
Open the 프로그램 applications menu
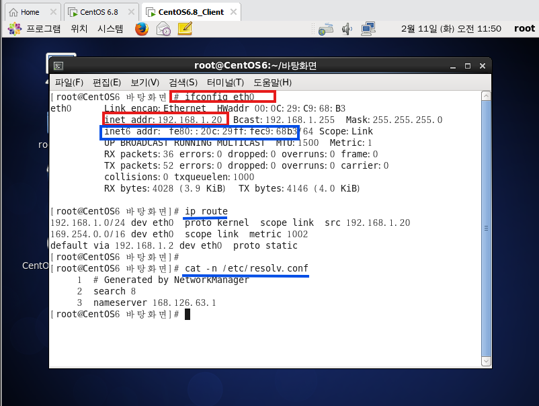pyautogui.click(x=34, y=28)
